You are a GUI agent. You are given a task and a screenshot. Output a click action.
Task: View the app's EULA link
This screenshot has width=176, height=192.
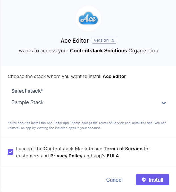tap(113, 156)
